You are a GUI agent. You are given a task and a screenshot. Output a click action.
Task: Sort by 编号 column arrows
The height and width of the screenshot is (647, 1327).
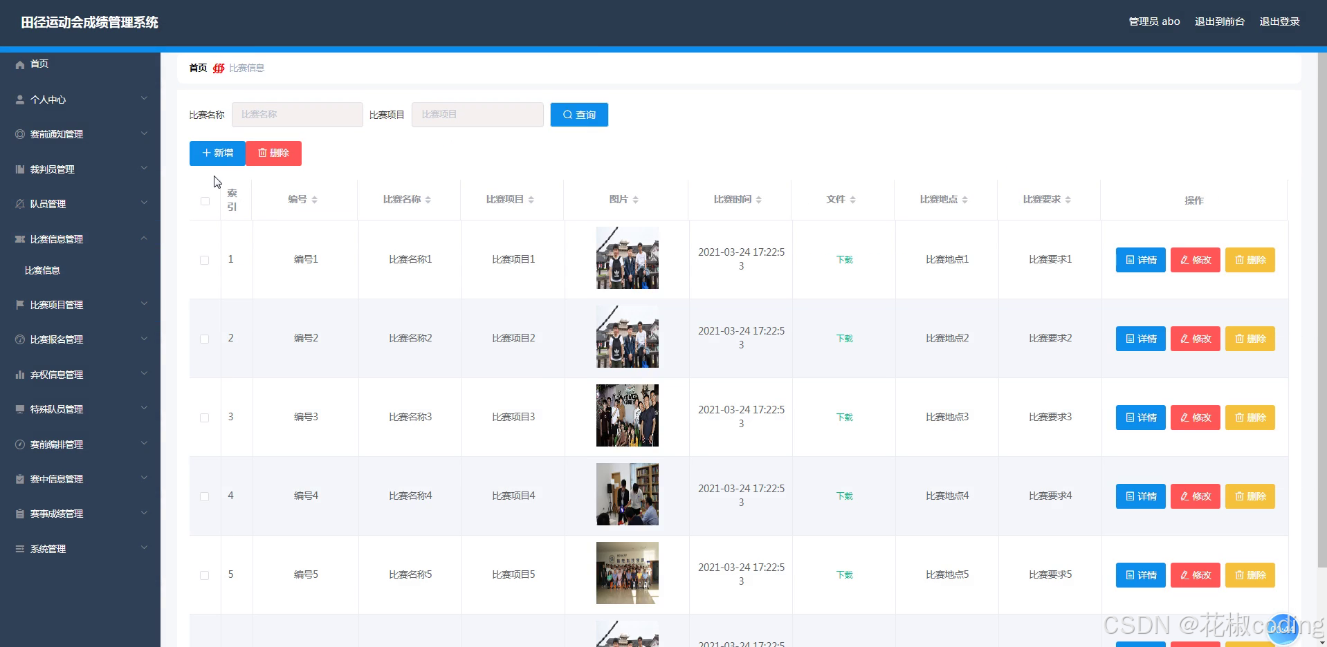(x=315, y=200)
